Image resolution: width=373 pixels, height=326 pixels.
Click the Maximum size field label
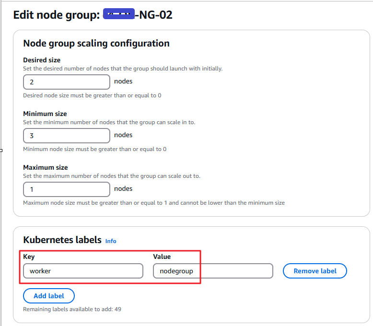46,168
